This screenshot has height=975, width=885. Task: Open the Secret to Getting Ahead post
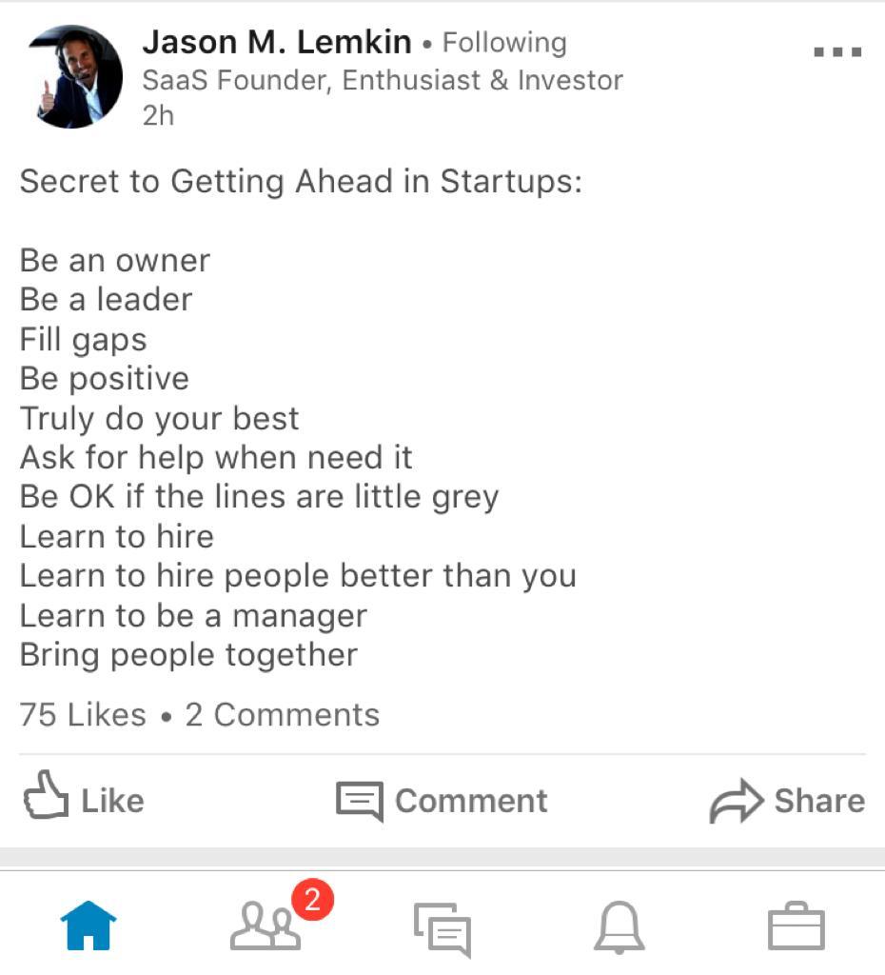[x=301, y=181]
